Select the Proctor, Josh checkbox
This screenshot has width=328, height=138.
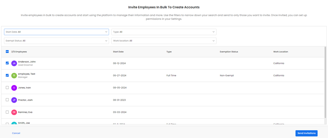pyautogui.click(x=7, y=100)
